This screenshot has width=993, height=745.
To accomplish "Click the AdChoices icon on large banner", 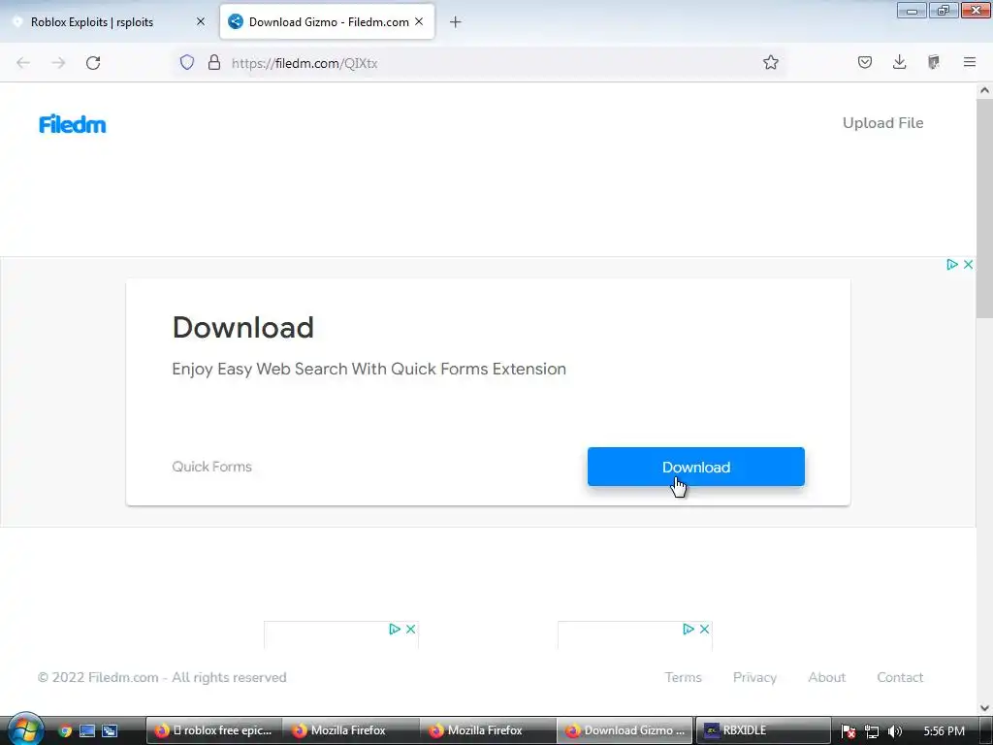I will (x=952, y=264).
